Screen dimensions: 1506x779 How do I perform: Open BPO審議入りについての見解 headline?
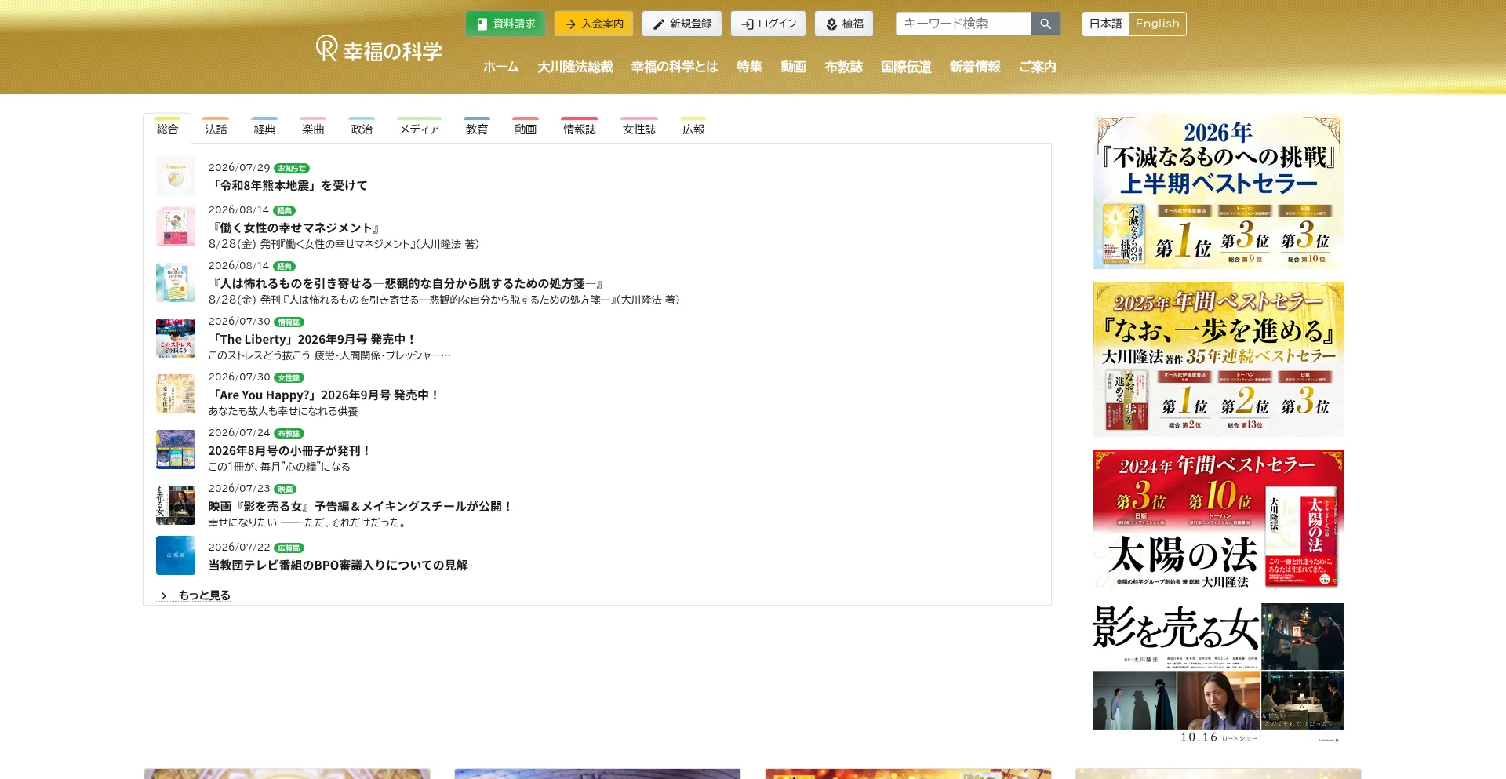[x=338, y=565]
